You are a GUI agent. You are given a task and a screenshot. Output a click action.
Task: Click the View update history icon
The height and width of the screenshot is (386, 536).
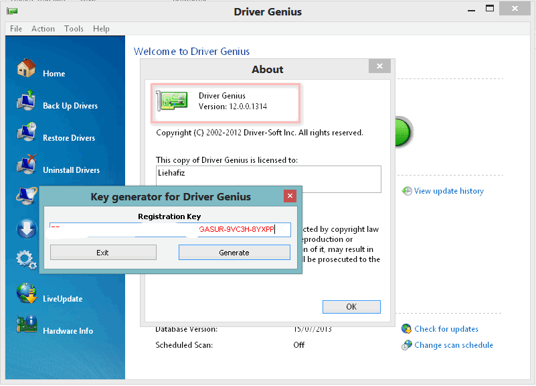pyautogui.click(x=407, y=191)
